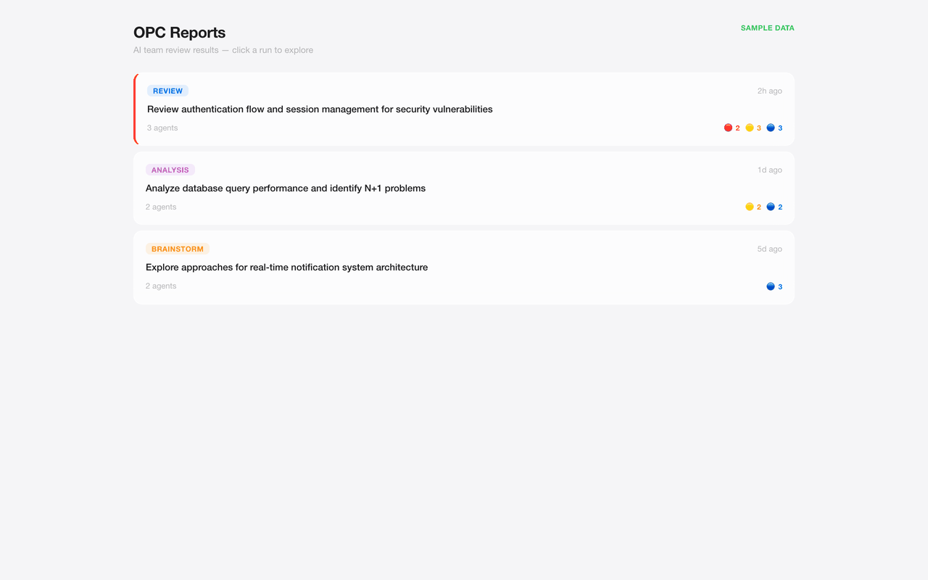Click the "1d ago" timestamp
This screenshot has height=580, width=928.
(x=769, y=170)
